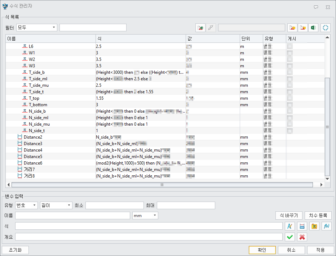Click the red X to delete entry
Viewport: 336px width, 256px height.
[x=302, y=237]
